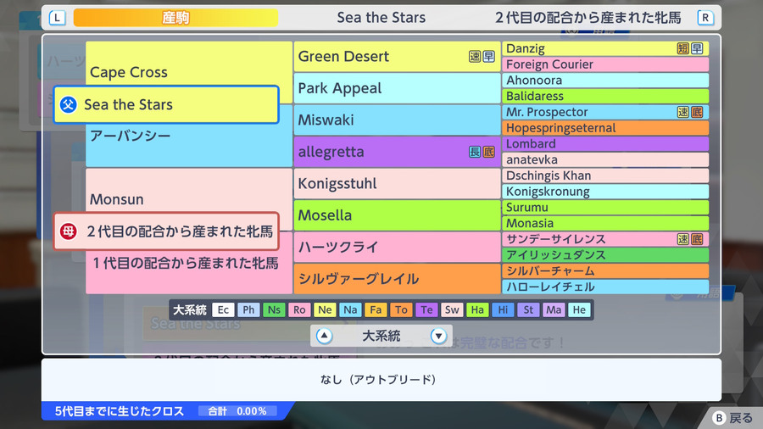Click the 戻る back button
The image size is (763, 429).
pyautogui.click(x=732, y=418)
